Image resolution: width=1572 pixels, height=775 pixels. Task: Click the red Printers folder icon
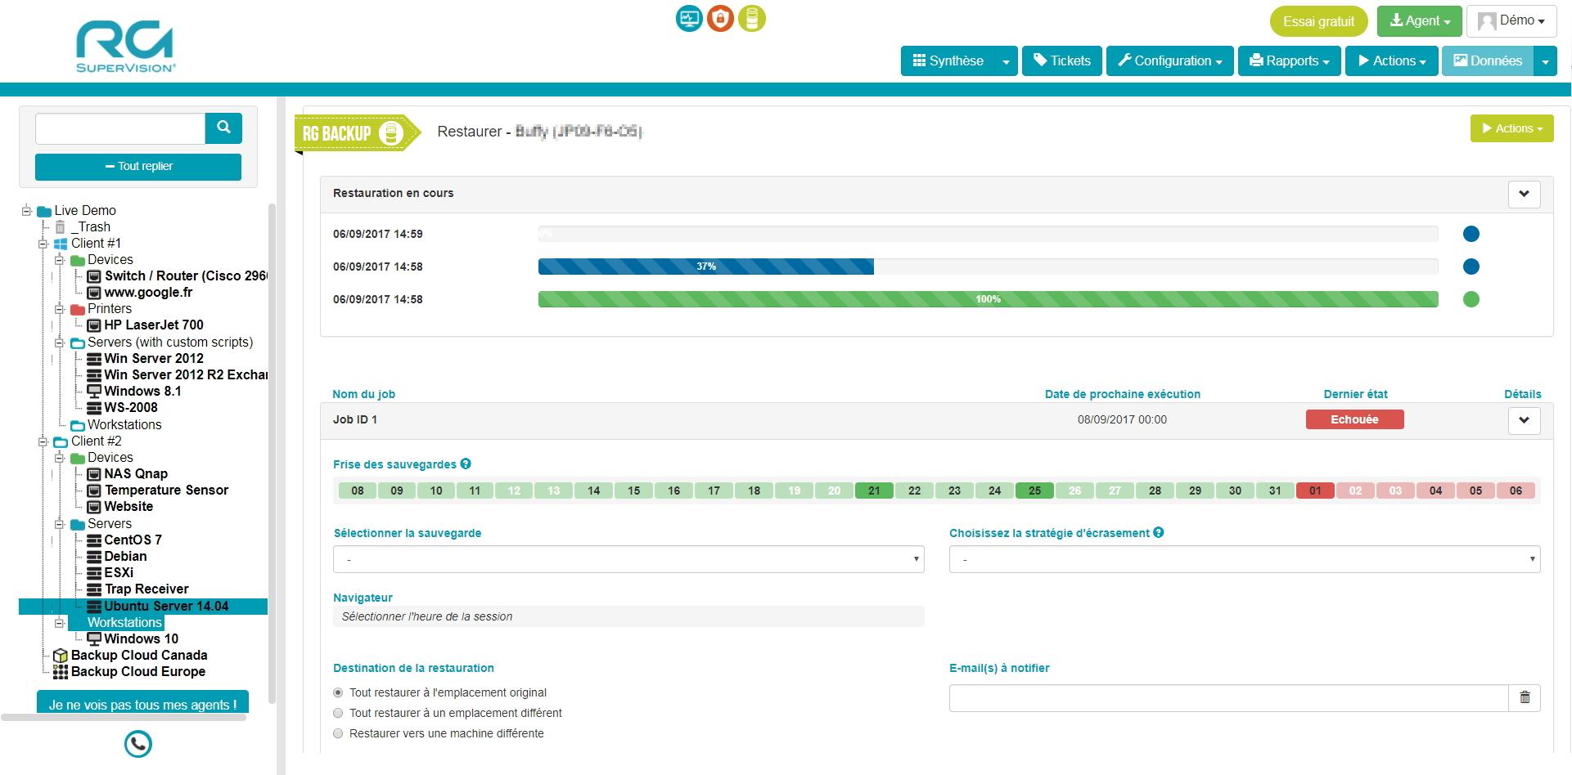click(78, 309)
